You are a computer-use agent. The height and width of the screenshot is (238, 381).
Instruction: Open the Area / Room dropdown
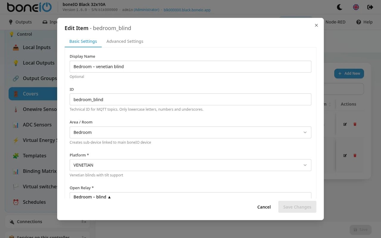(x=190, y=132)
